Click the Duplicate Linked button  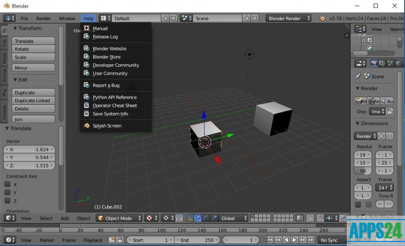tap(33, 100)
